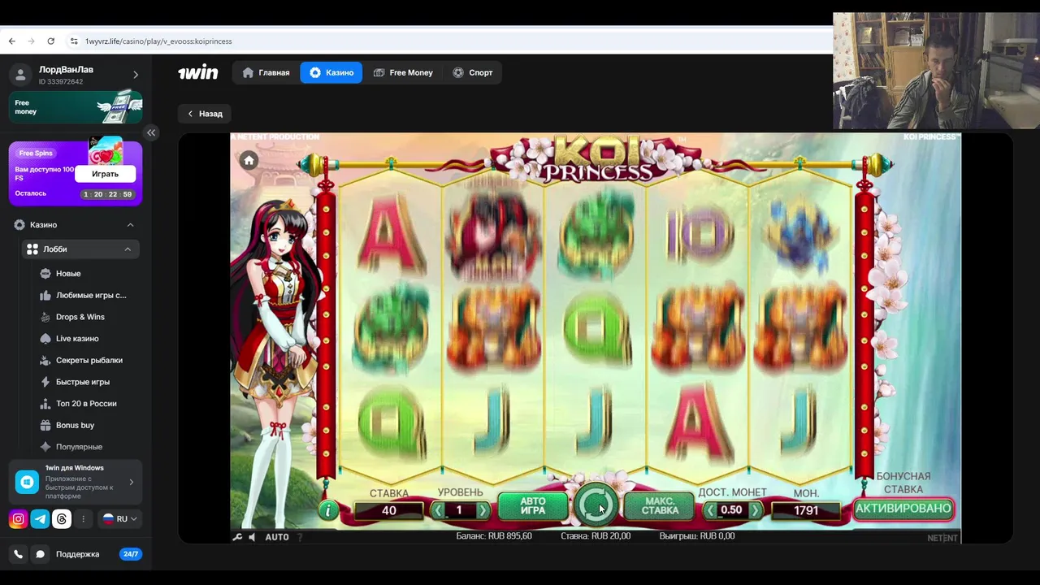This screenshot has width=1040, height=585.
Task: Click the user avatar icon
Action: click(x=20, y=75)
